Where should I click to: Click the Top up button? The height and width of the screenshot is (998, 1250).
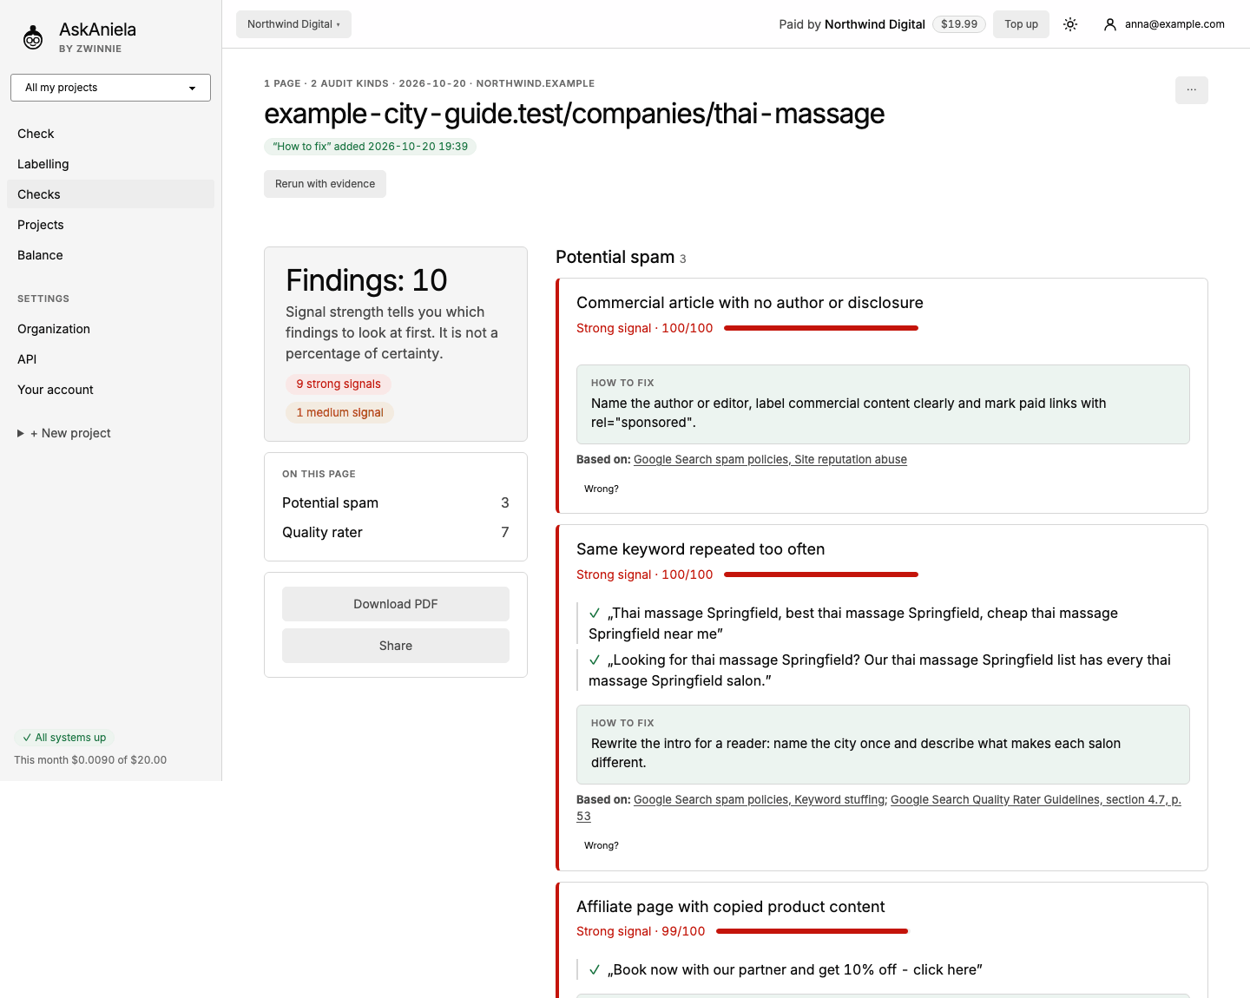(1021, 24)
